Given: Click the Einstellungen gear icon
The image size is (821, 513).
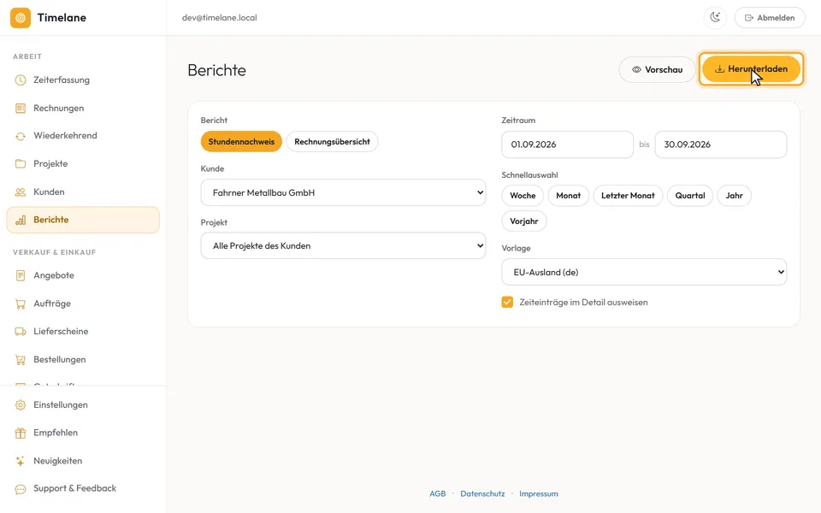Looking at the screenshot, I should 21,405.
